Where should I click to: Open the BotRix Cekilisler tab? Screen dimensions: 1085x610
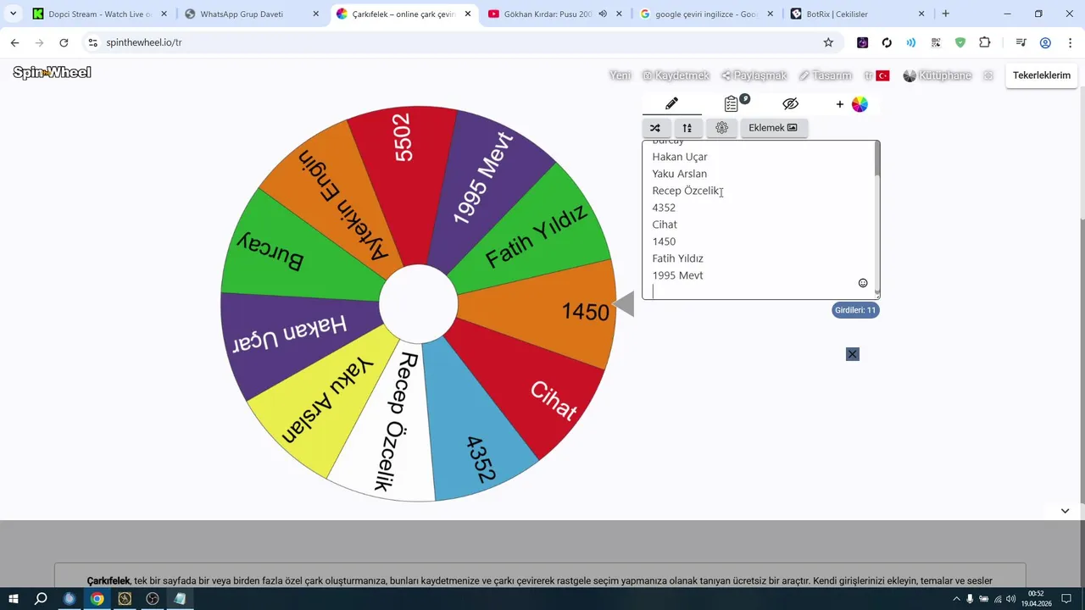click(858, 14)
